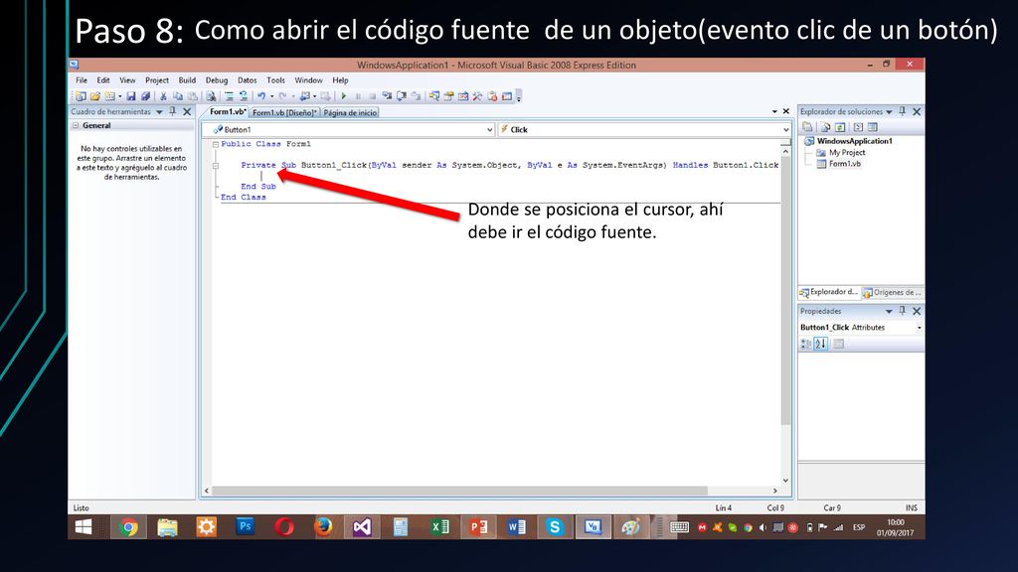Open the Toolbox wrench-and-hammer toolbar icon
The height and width of the screenshot is (572, 1018).
click(x=477, y=96)
